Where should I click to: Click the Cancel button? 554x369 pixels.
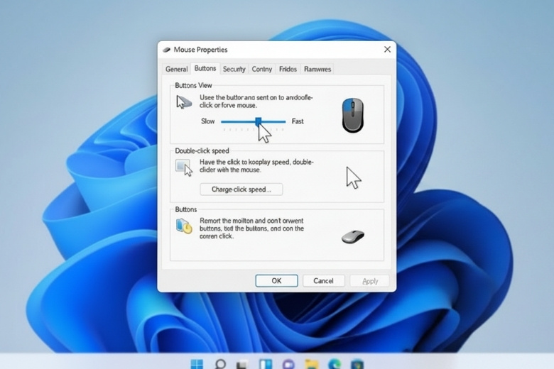(x=323, y=281)
